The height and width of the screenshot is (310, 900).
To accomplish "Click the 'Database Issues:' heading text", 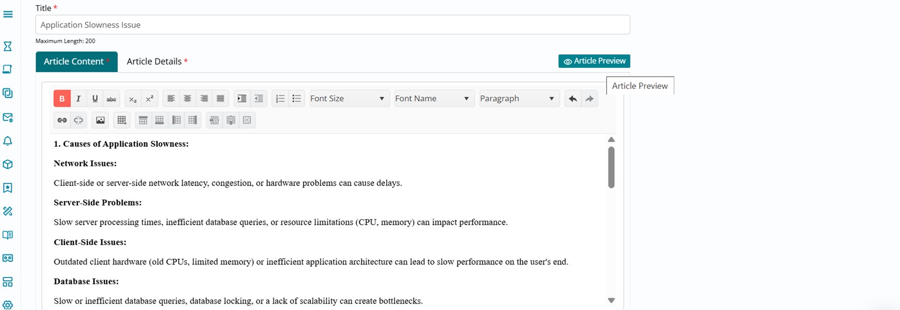I will (86, 281).
